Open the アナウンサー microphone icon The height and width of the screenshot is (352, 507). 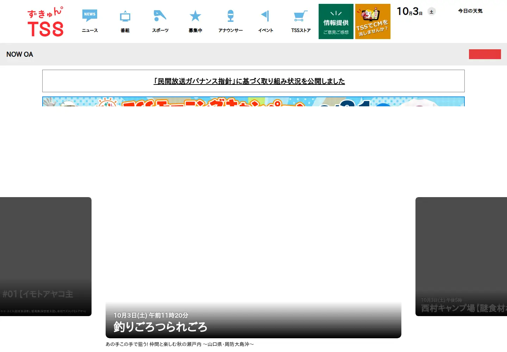coord(231,21)
